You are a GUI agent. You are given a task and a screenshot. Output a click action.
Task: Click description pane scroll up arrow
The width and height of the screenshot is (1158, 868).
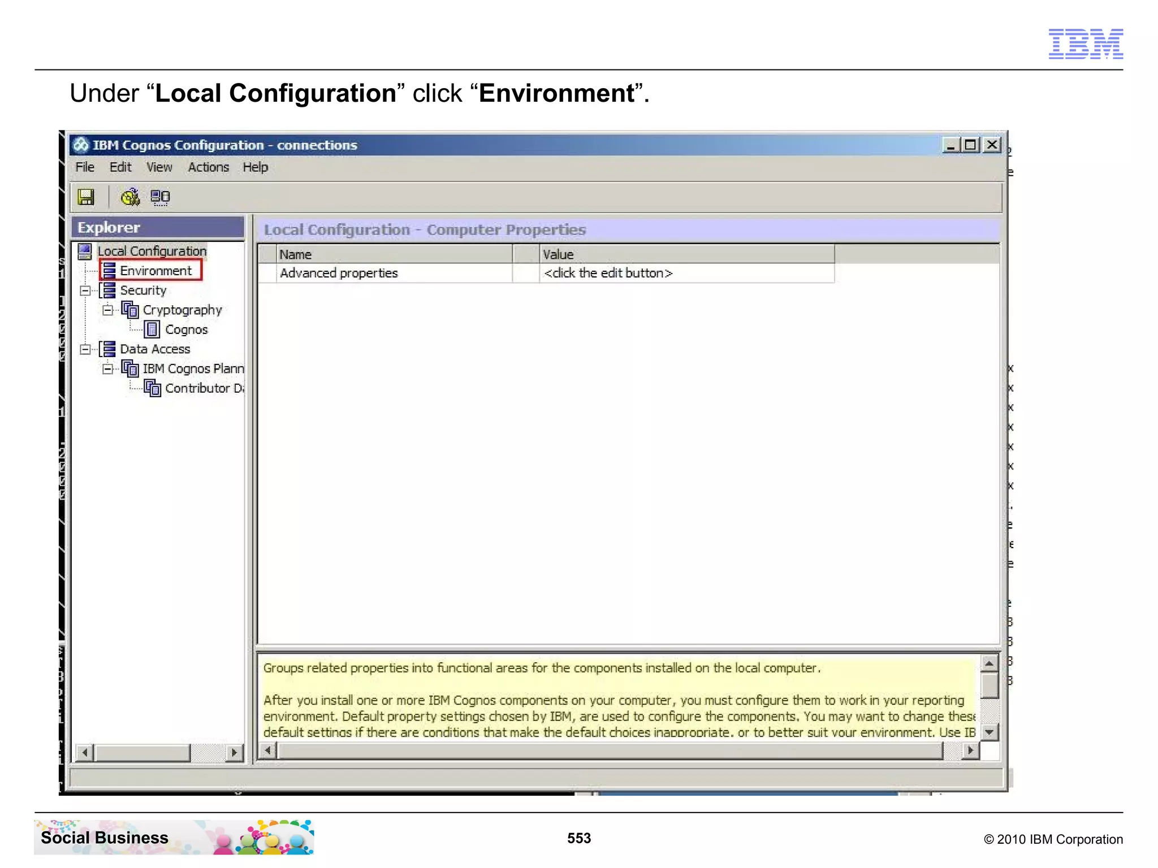coord(989,663)
